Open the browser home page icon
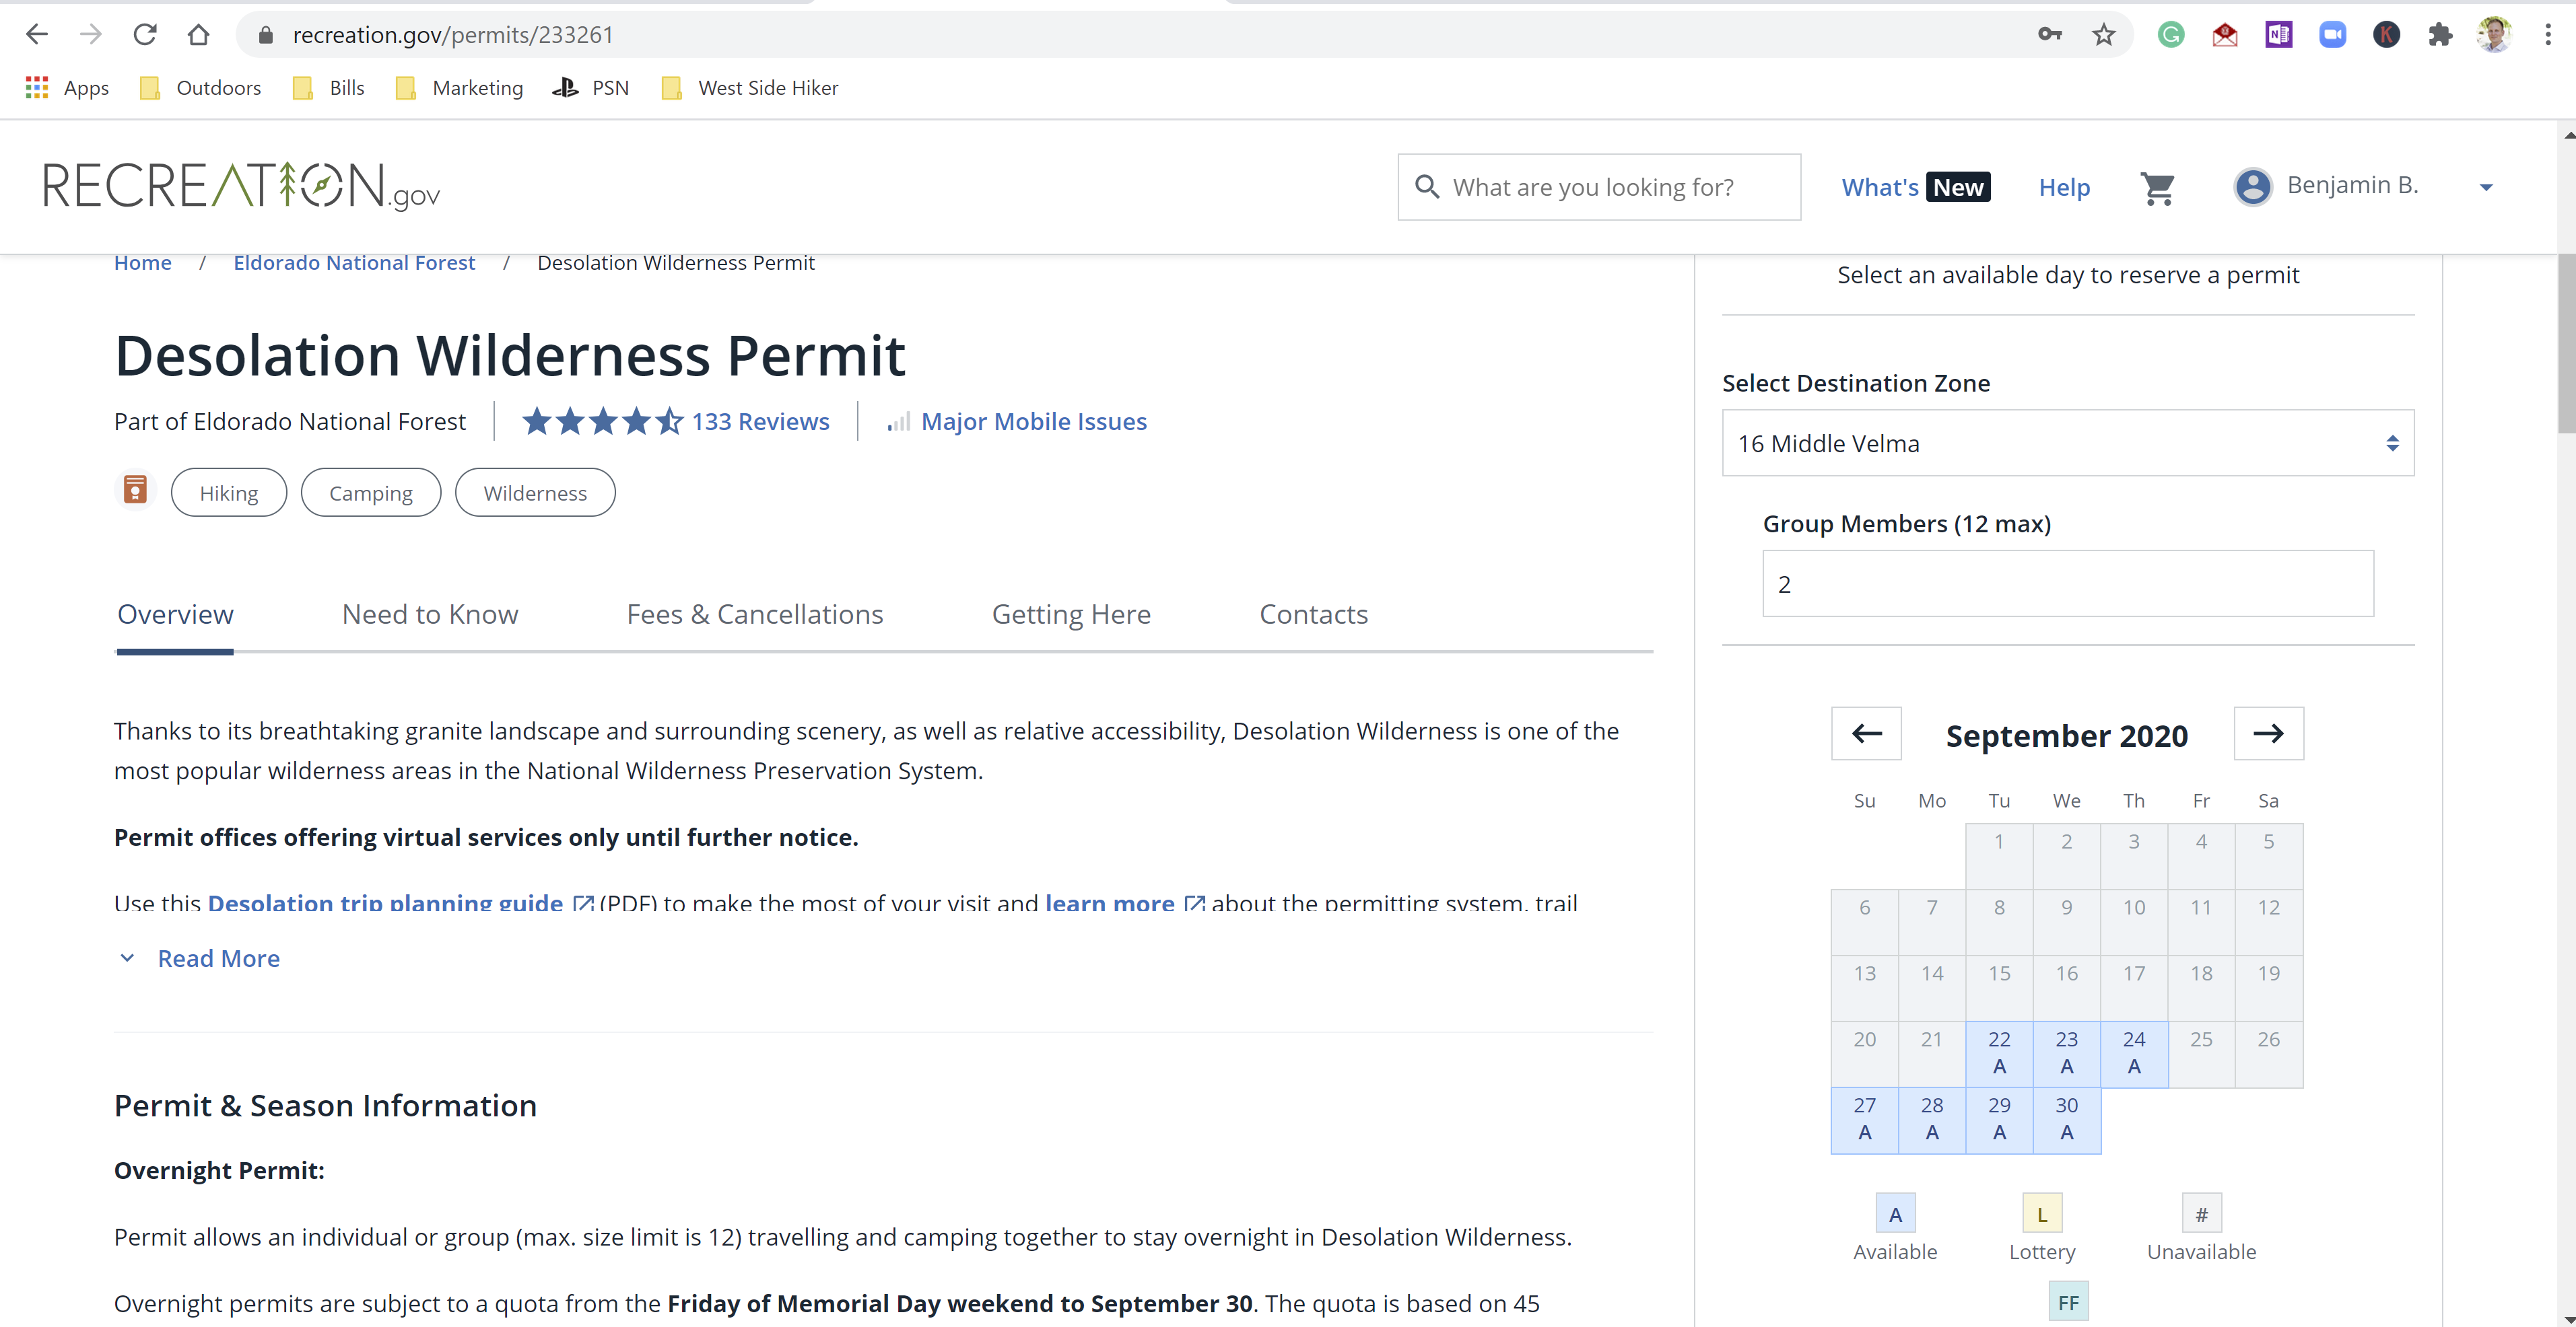 [198, 35]
